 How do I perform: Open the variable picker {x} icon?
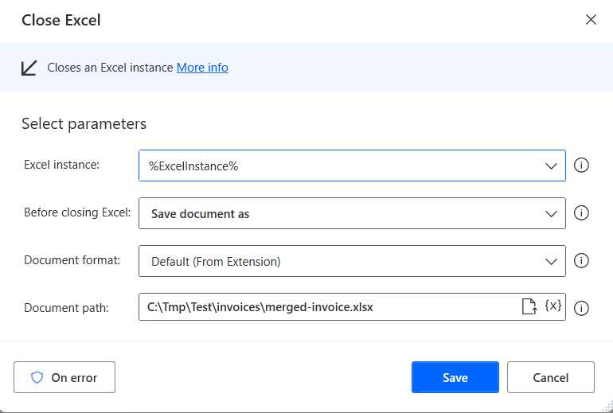[x=552, y=306]
